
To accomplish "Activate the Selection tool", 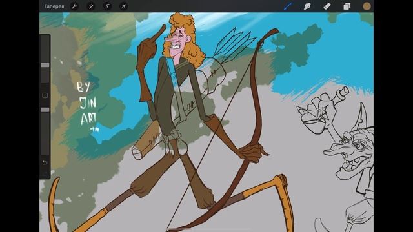I will [107, 6].
